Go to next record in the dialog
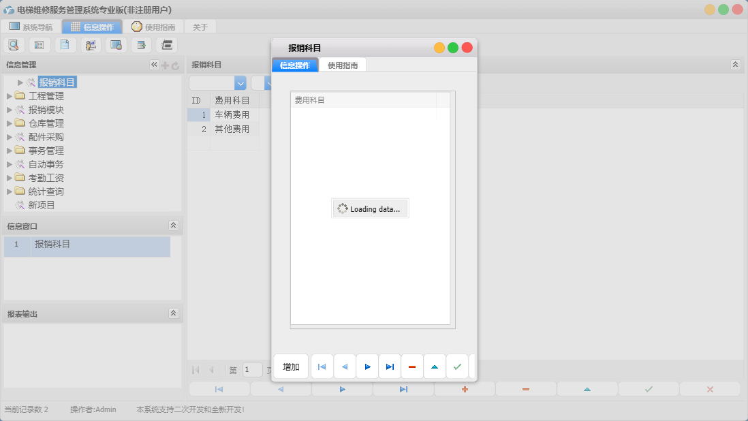This screenshot has height=421, width=748. coord(367,367)
